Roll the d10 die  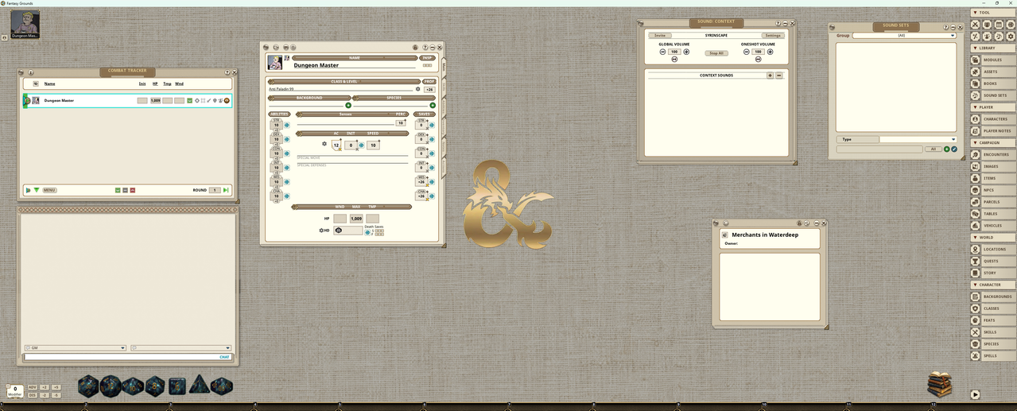(x=133, y=386)
